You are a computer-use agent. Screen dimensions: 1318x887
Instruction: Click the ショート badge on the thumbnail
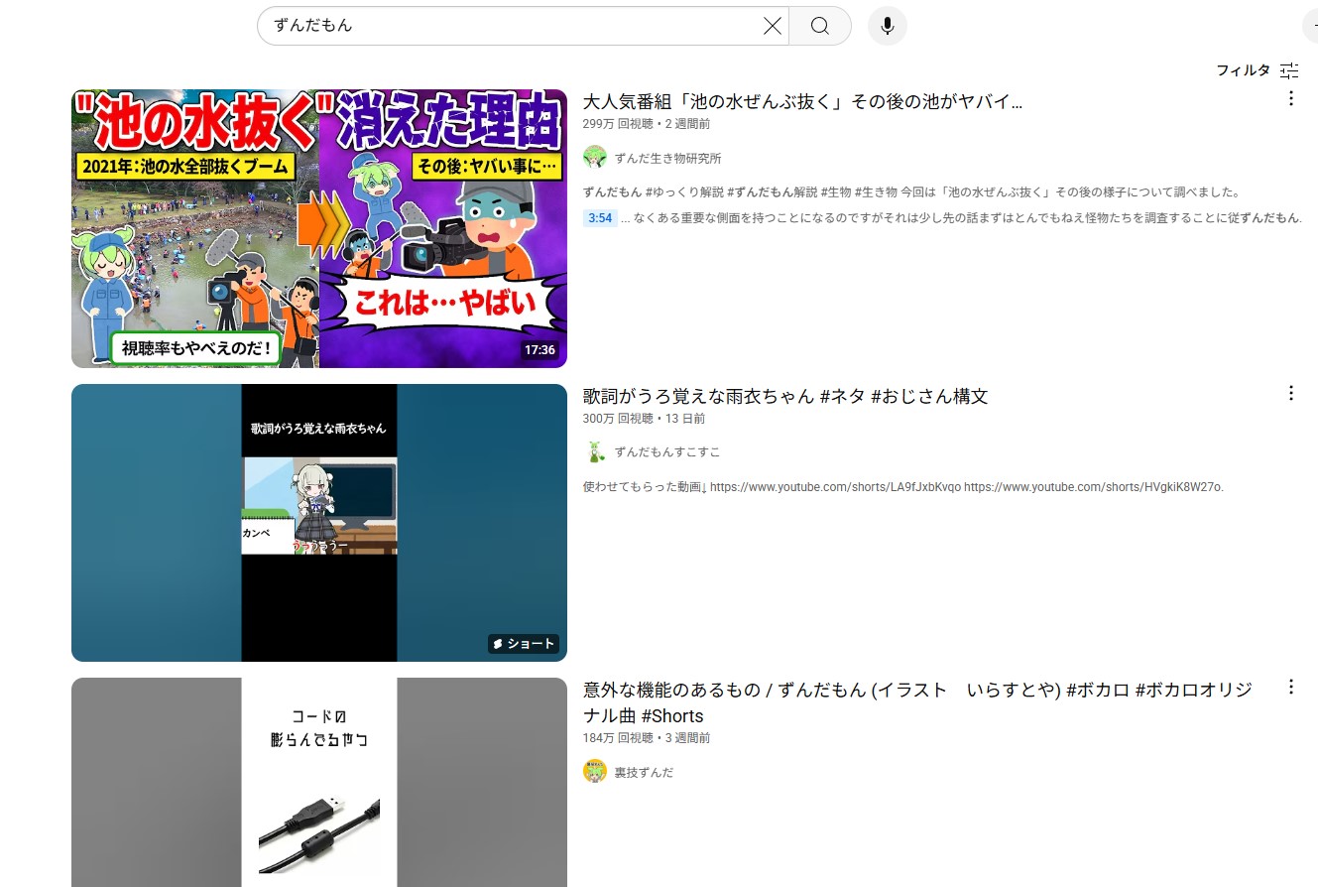click(524, 644)
